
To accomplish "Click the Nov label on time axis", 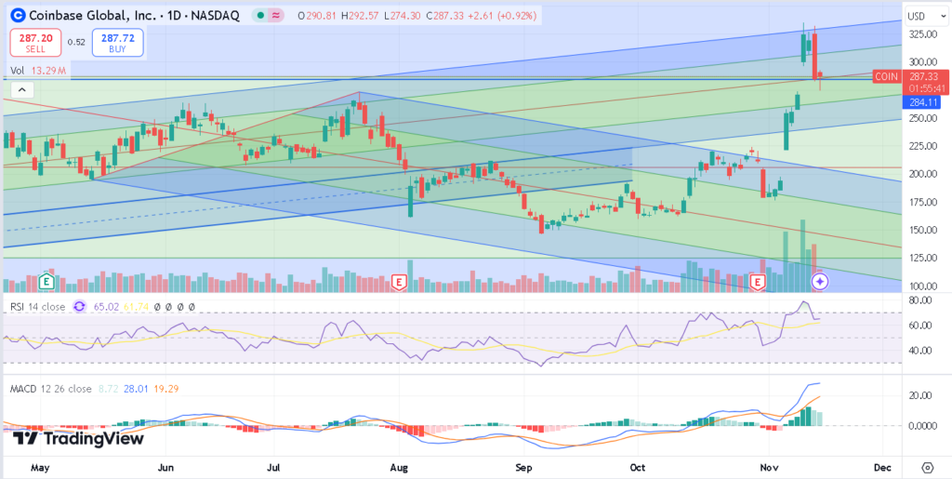I will [x=768, y=468].
